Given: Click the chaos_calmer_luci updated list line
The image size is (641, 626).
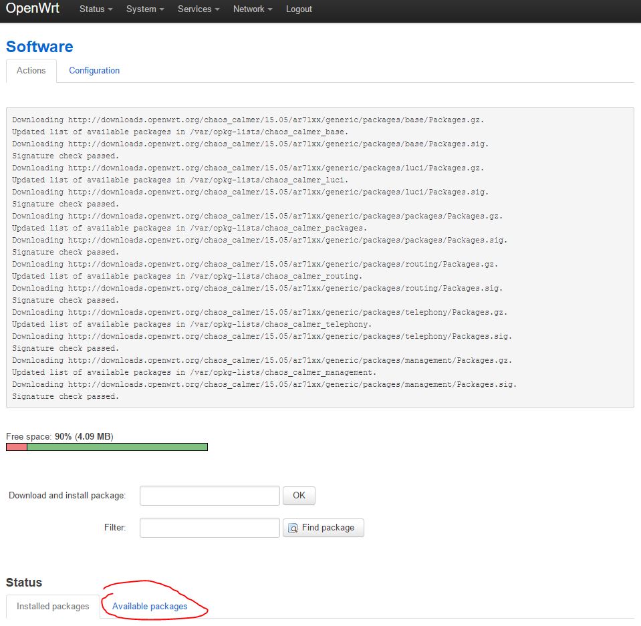Looking at the screenshot, I should tap(180, 180).
